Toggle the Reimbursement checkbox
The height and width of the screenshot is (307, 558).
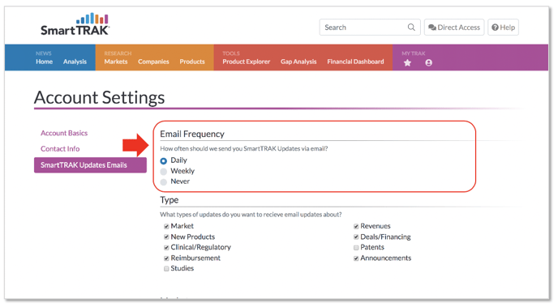(x=166, y=258)
